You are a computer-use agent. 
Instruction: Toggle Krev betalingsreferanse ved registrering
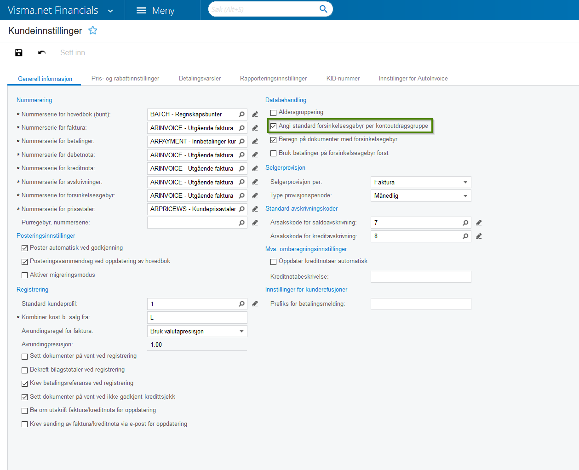tap(25, 384)
